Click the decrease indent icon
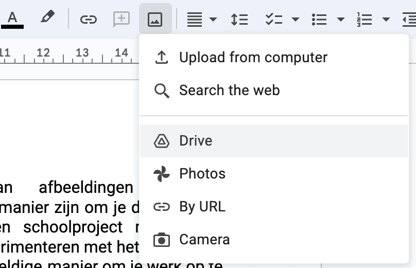Viewport: 416px width, 268px height. [x=409, y=20]
